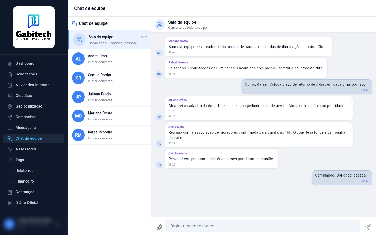This screenshot has width=376, height=235.
Task: Click the Sala da equipe header group icon
Action: (160, 25)
